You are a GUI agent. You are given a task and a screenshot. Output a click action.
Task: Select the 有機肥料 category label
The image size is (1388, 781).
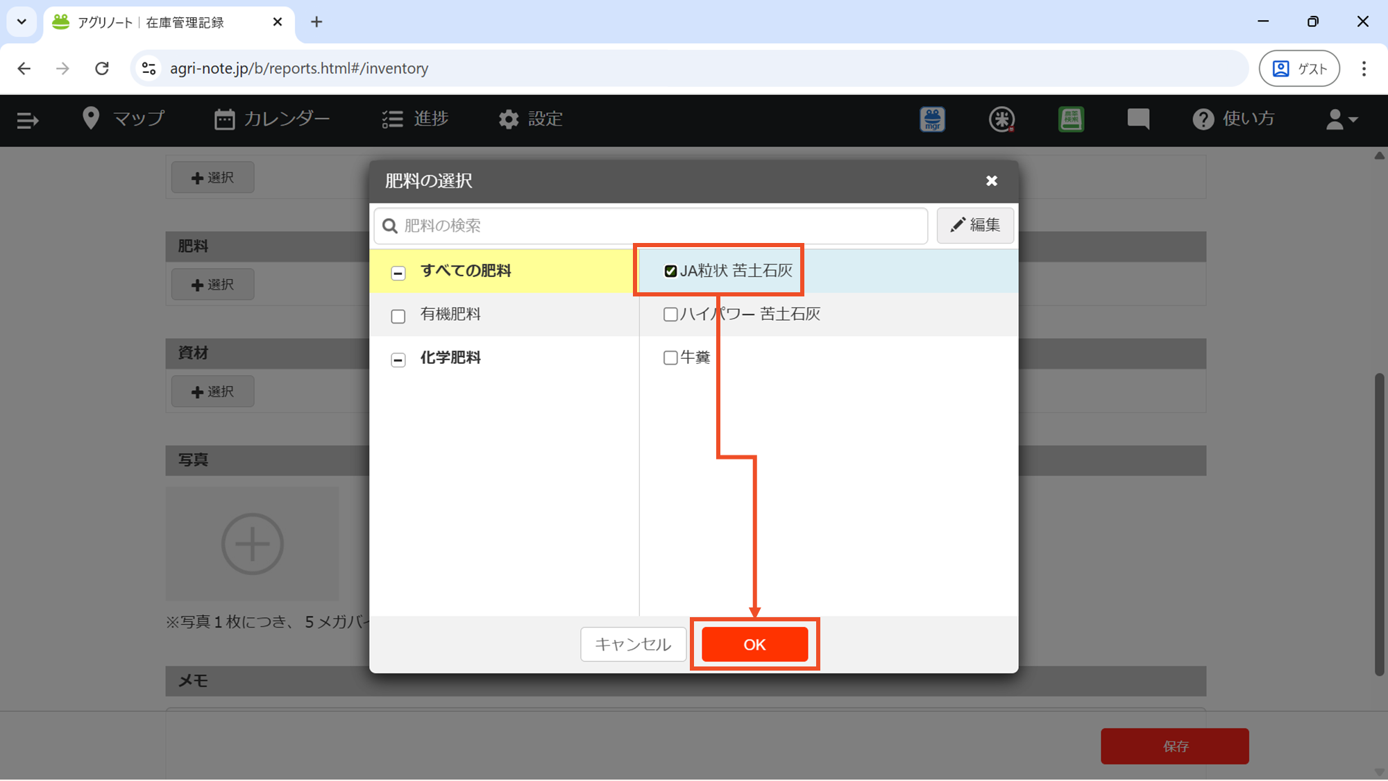pyautogui.click(x=450, y=314)
